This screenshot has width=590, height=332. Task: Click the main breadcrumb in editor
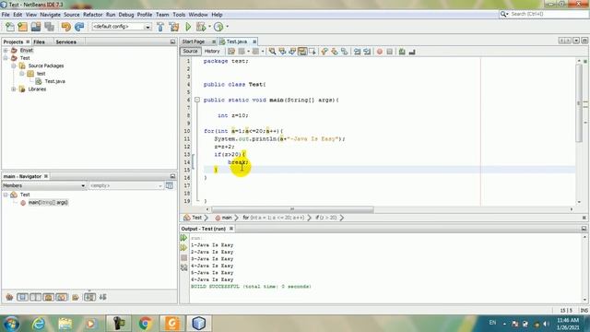click(x=227, y=218)
